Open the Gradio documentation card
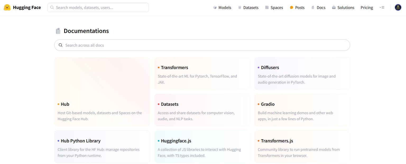The height and width of the screenshot is (164, 406). click(x=302, y=110)
